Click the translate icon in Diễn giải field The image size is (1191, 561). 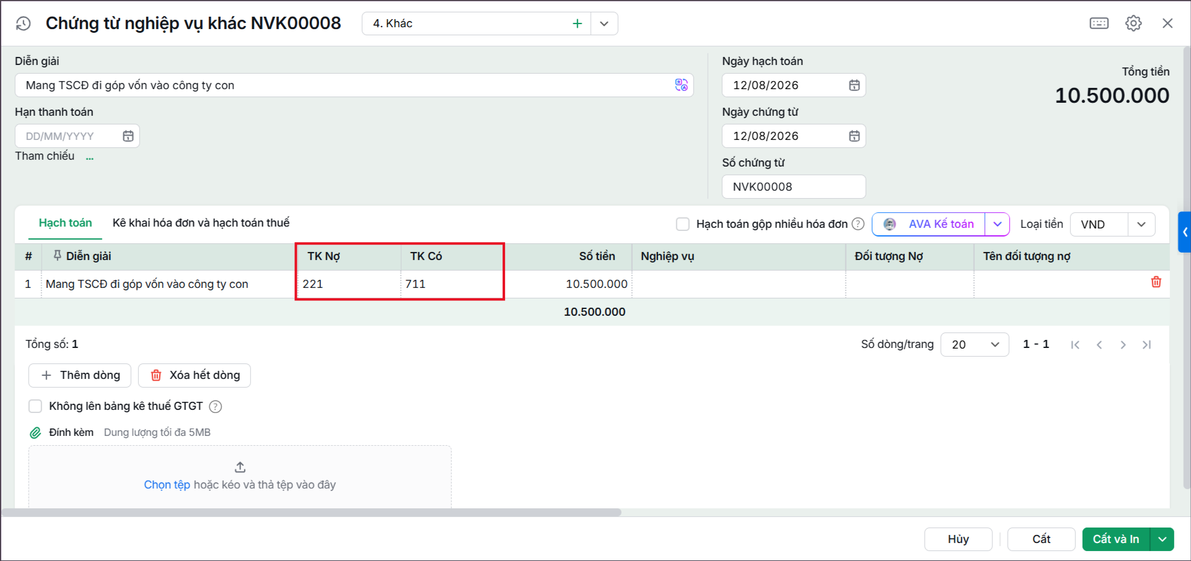(x=681, y=85)
